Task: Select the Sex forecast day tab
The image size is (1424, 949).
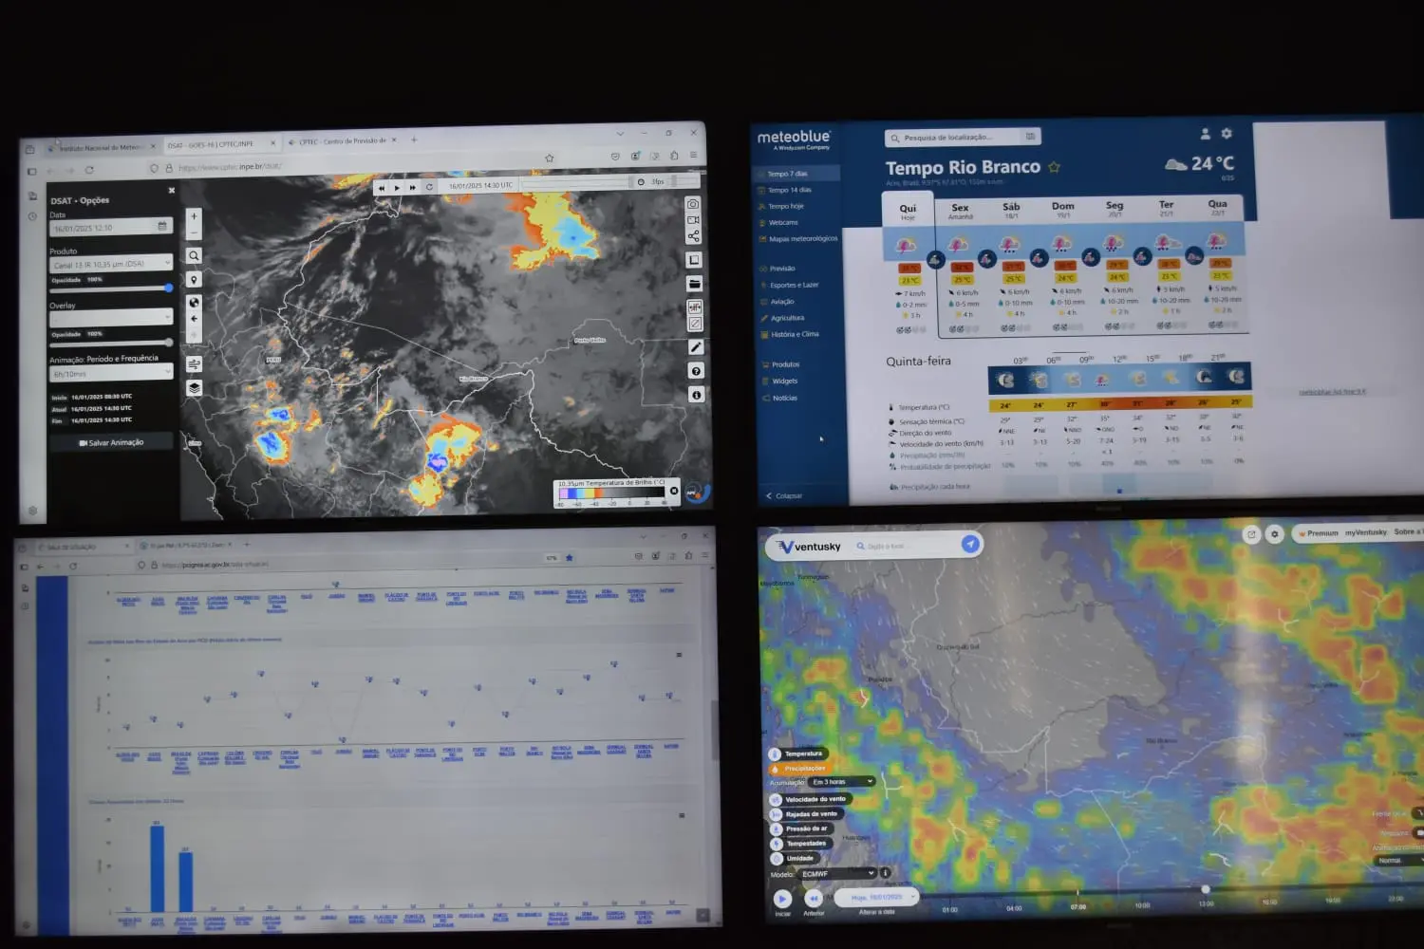Action: coord(960,211)
